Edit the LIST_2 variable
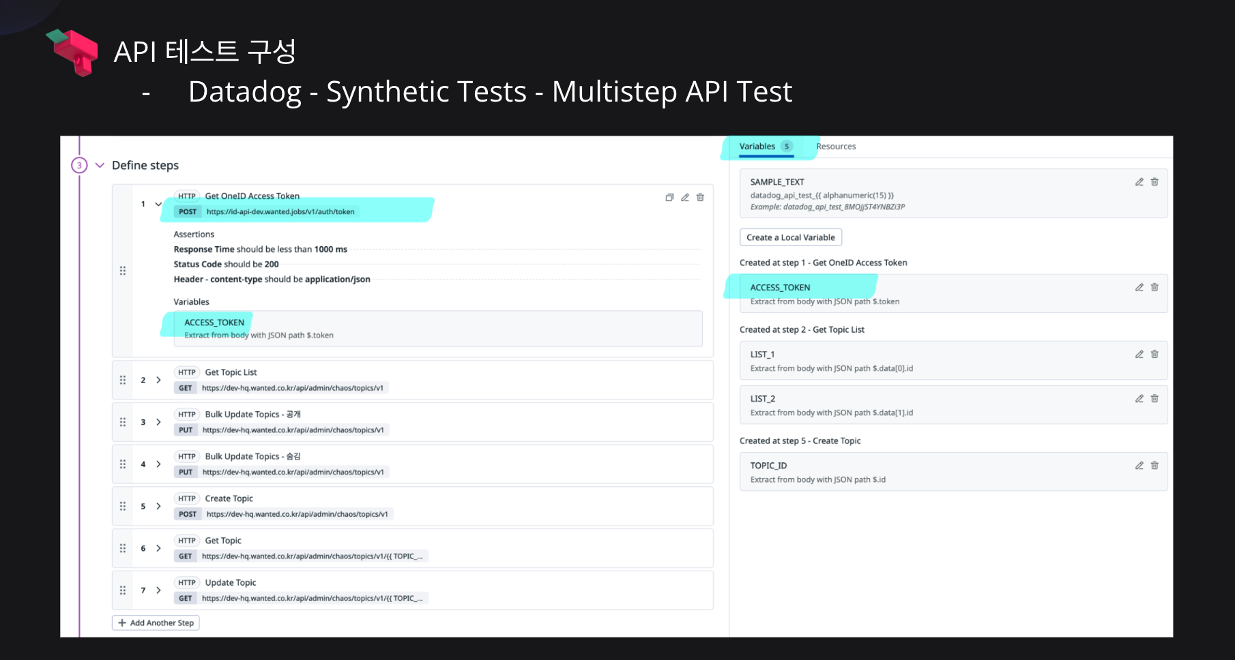1235x660 pixels. tap(1139, 399)
